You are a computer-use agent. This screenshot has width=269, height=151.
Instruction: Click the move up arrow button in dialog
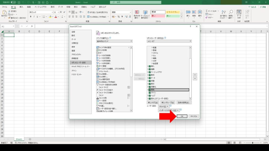tap(195, 74)
